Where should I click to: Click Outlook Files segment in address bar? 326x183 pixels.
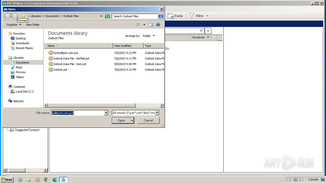click(x=71, y=16)
